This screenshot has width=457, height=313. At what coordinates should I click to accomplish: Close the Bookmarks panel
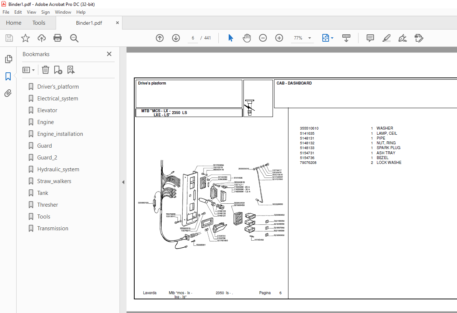click(109, 54)
